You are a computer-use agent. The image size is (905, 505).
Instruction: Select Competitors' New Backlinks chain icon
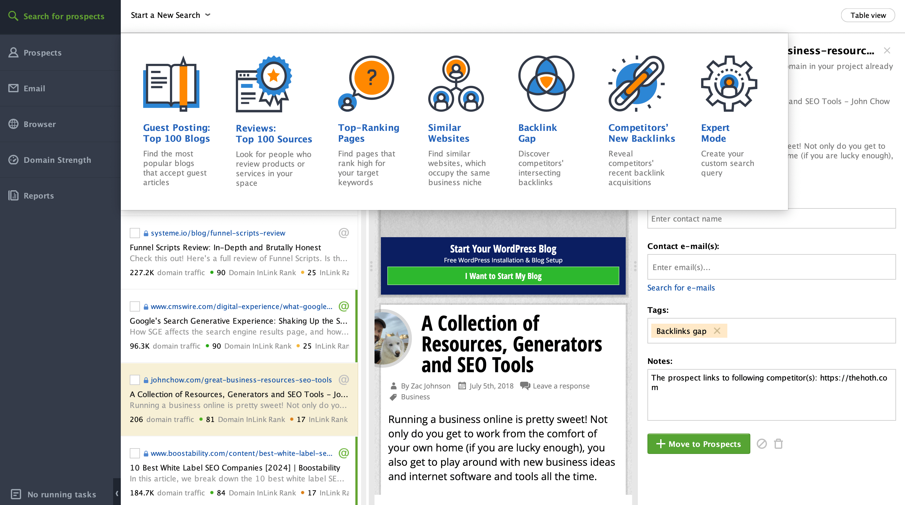click(636, 84)
